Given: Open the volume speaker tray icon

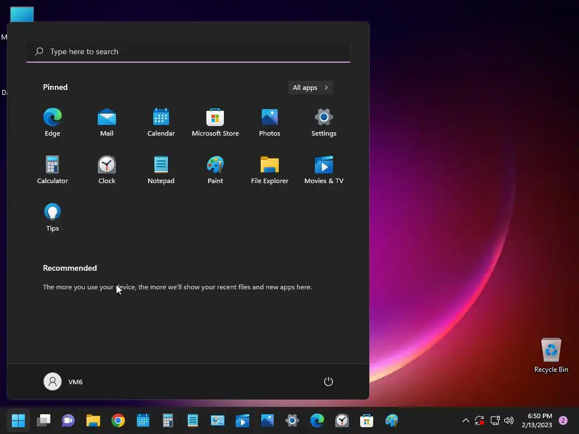Looking at the screenshot, I should click(509, 420).
